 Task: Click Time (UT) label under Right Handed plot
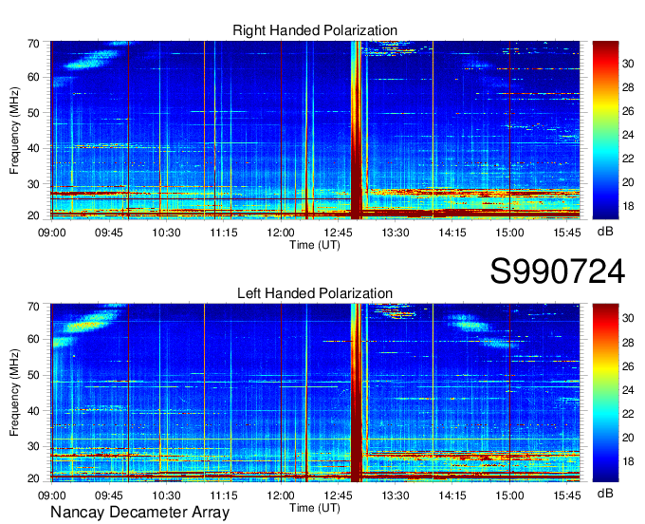click(x=315, y=245)
